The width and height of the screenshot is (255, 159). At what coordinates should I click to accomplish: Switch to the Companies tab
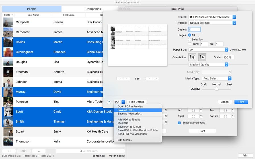pyautogui.click(x=93, y=9)
